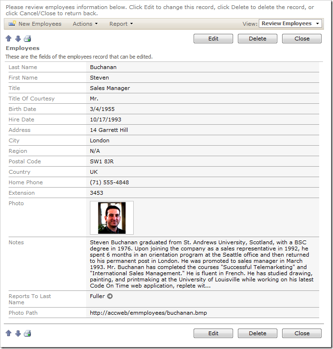Screen dimensions: 333x349
Task: Click the Hire Date value 10/17/1993
Action: tap(106, 120)
